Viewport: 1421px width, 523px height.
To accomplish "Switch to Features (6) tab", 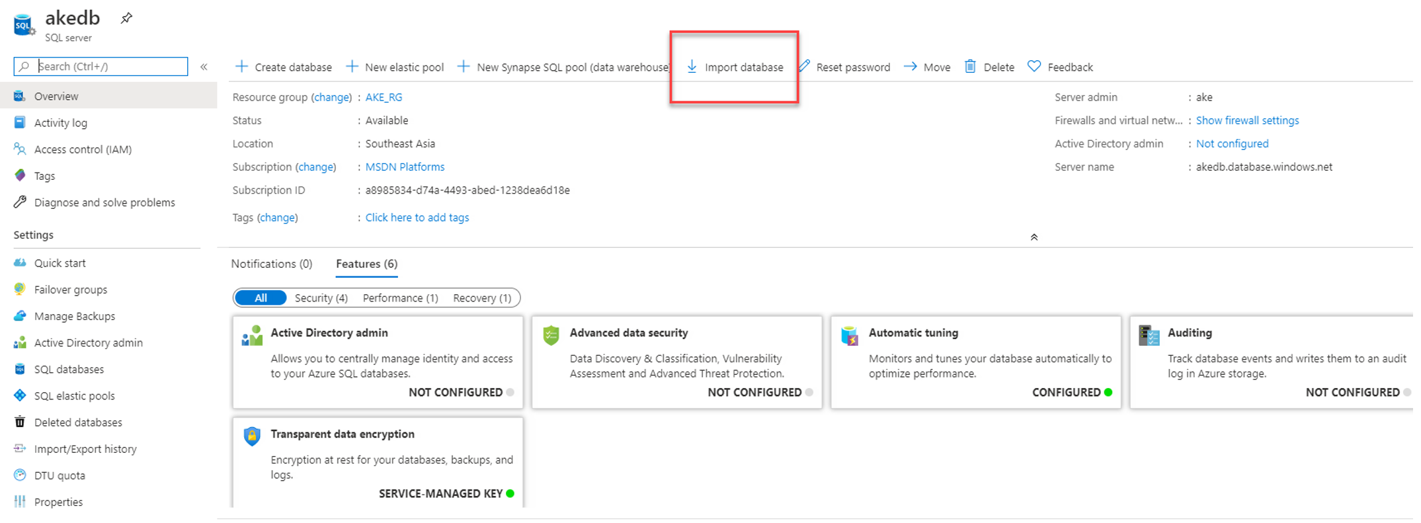I will click(367, 264).
